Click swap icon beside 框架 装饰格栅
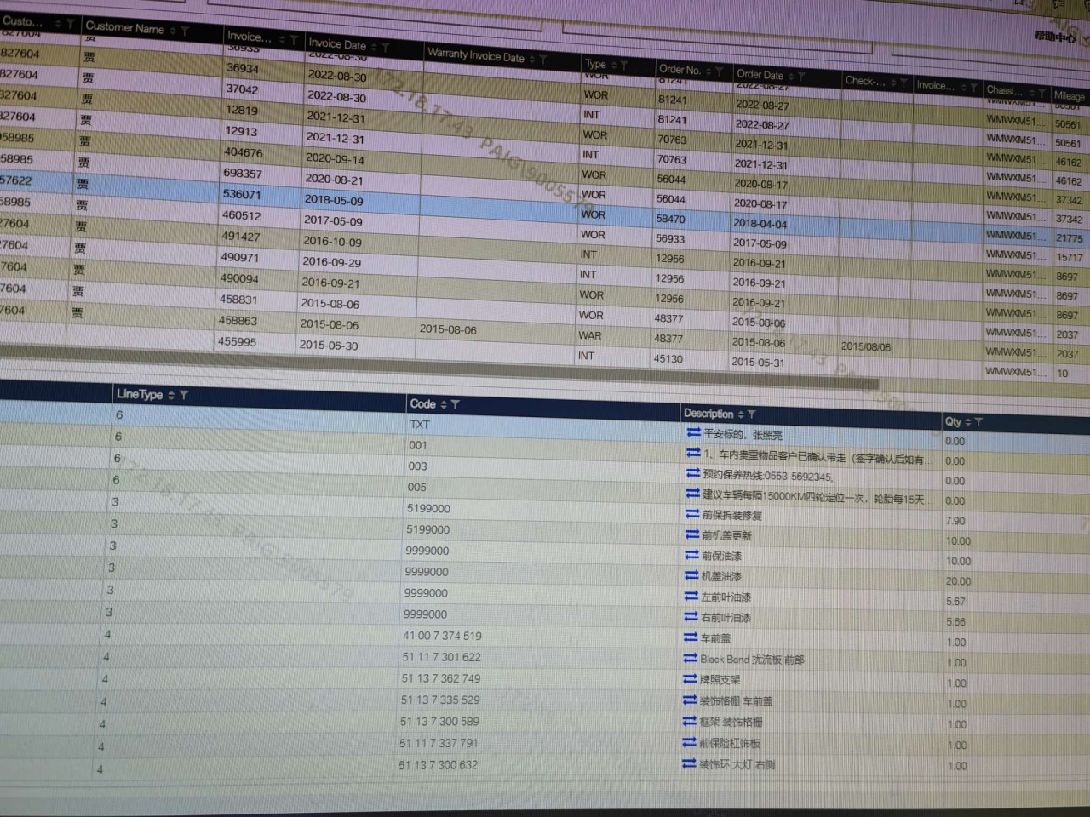This screenshot has width=1090, height=817. tap(690, 720)
